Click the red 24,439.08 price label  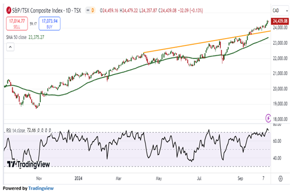pyautogui.click(x=280, y=21)
